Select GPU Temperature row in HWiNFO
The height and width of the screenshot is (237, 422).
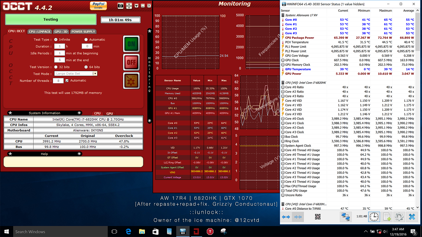348,69
